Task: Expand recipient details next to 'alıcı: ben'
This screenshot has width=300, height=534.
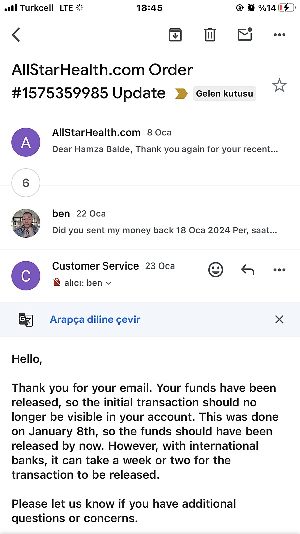Action: click(x=109, y=283)
